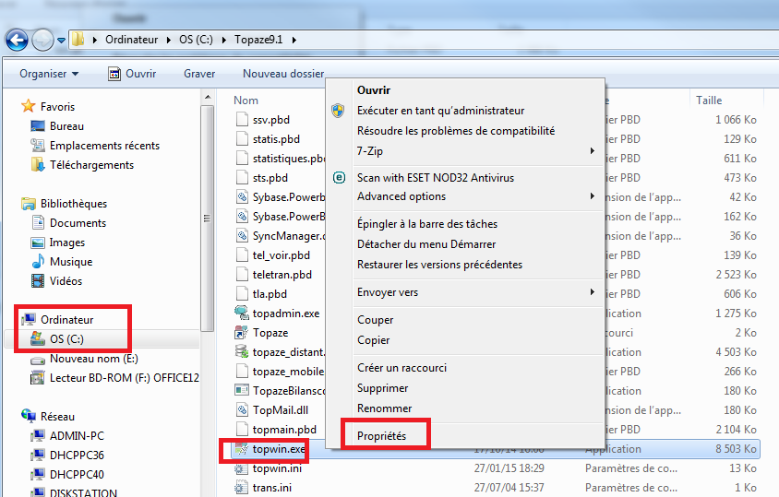Choose Résoudre les problèmes de compatibilité

456,131
